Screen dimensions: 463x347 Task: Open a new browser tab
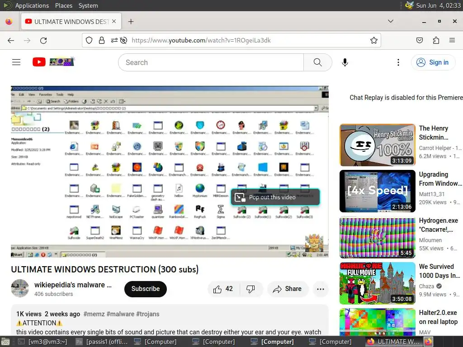tap(131, 22)
